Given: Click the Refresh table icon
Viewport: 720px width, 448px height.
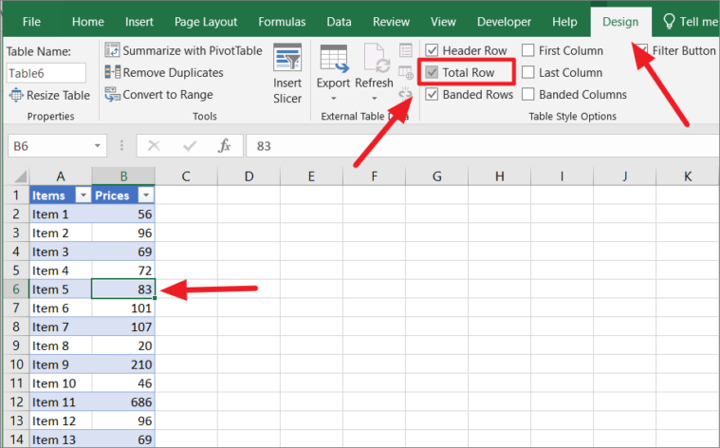Looking at the screenshot, I should tap(375, 59).
